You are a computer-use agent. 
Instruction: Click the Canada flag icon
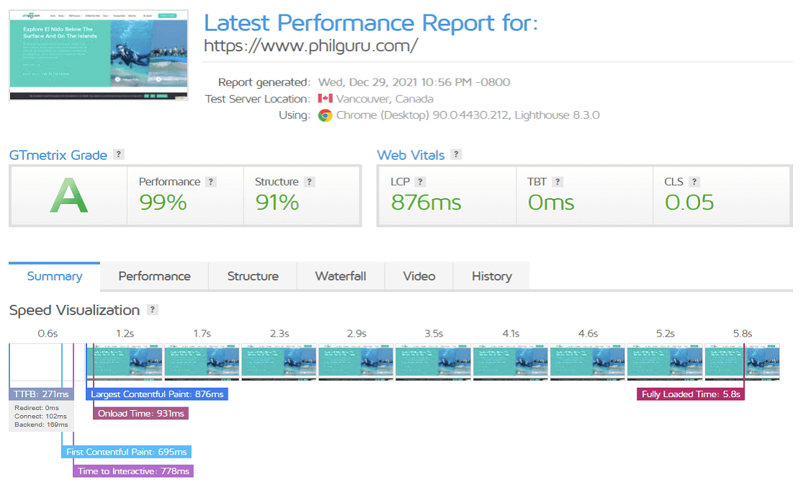point(325,99)
